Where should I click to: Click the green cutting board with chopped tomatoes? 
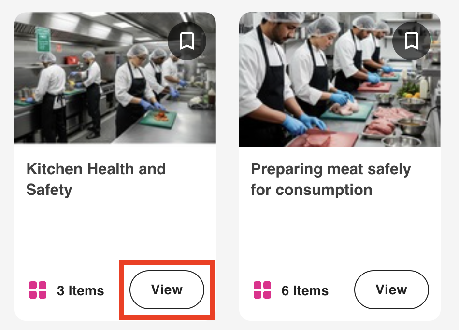click(158, 118)
